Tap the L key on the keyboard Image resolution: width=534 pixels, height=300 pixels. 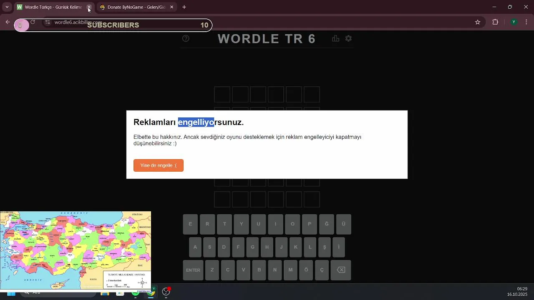310,247
